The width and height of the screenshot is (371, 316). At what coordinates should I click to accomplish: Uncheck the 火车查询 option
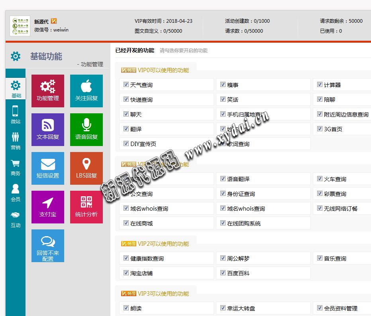click(320, 179)
